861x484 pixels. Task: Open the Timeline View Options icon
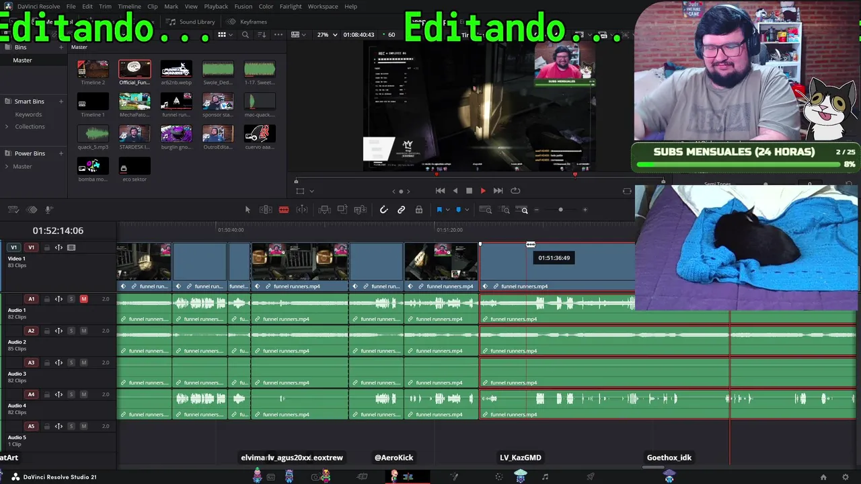14,210
